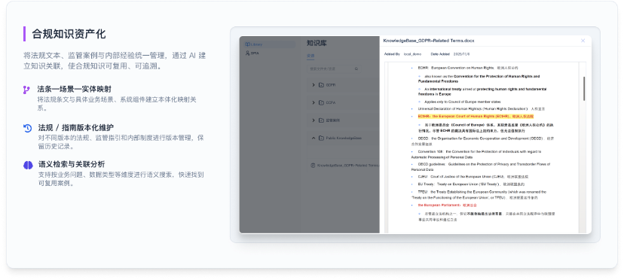Expand the GDPR folder chevron
624x280 pixels.
(x=314, y=85)
